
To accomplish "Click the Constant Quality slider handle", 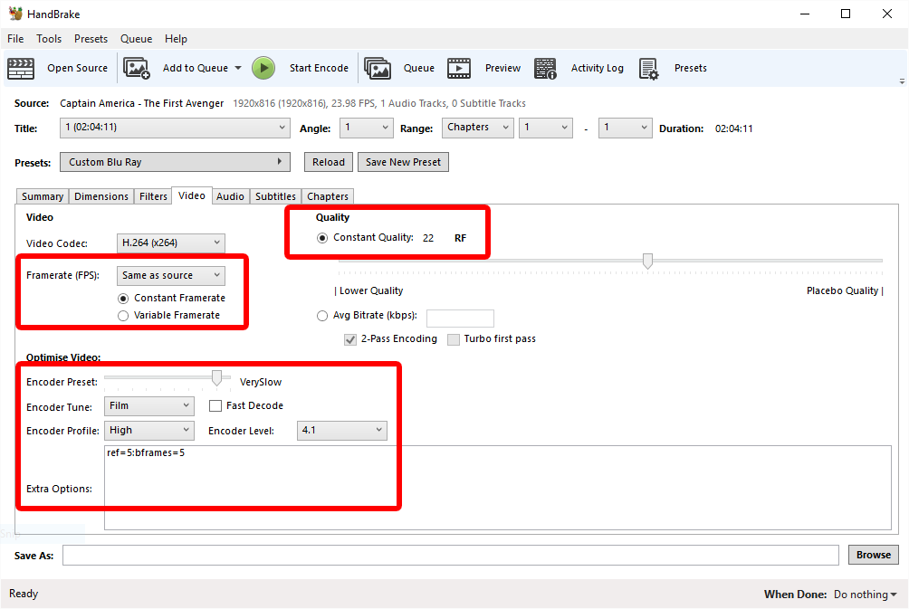I will tap(647, 261).
